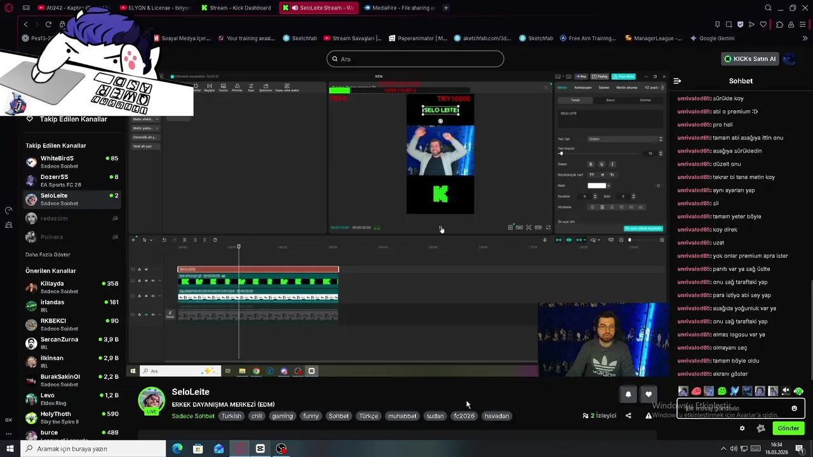
Task: Open the emoji picker in chat input
Action: [x=794, y=408]
